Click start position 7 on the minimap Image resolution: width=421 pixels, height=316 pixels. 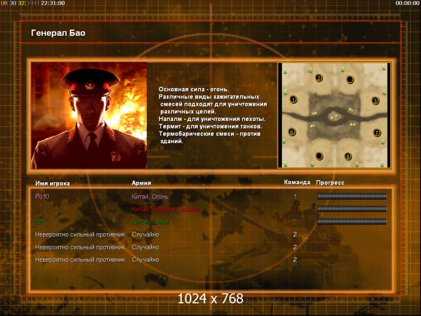coord(377,133)
